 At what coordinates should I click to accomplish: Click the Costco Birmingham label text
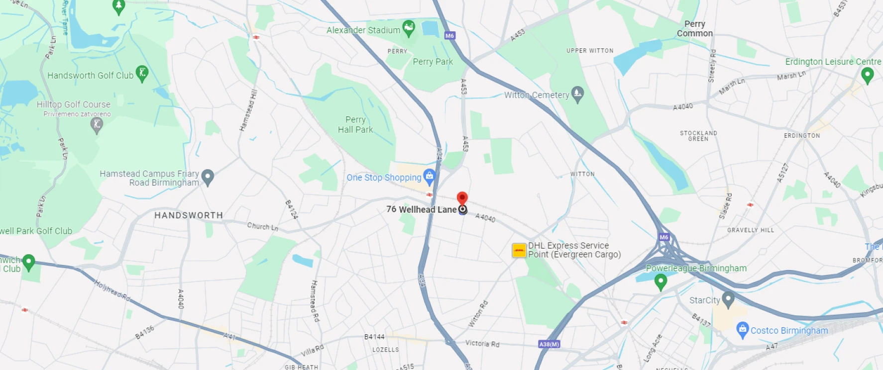pos(789,330)
